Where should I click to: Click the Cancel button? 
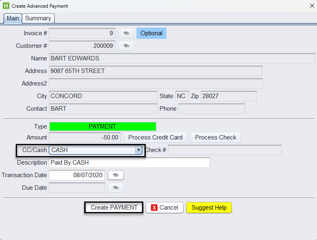tap(164, 208)
